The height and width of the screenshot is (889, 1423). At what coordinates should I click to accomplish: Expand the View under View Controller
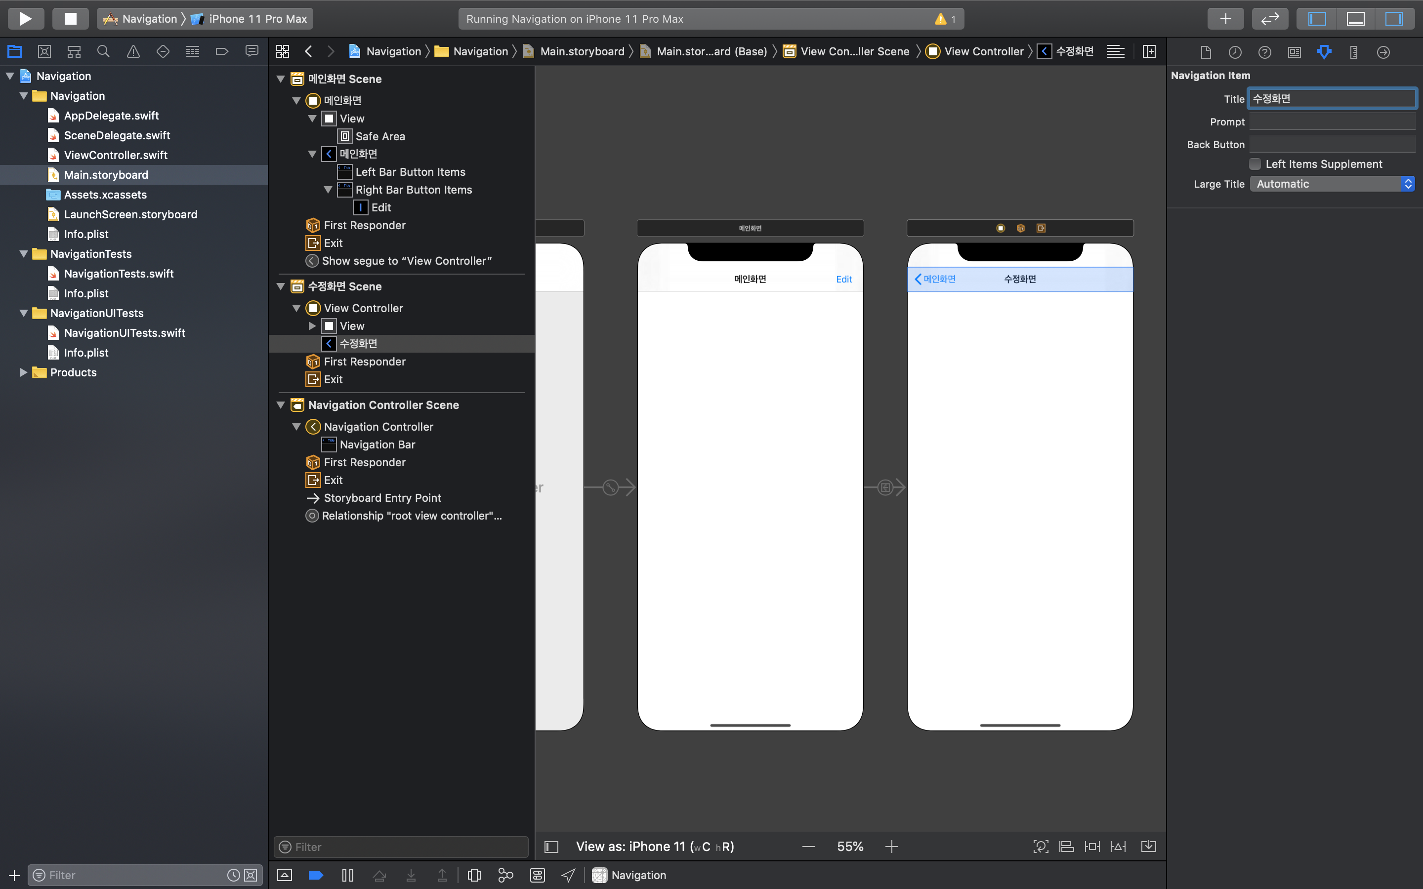[312, 326]
